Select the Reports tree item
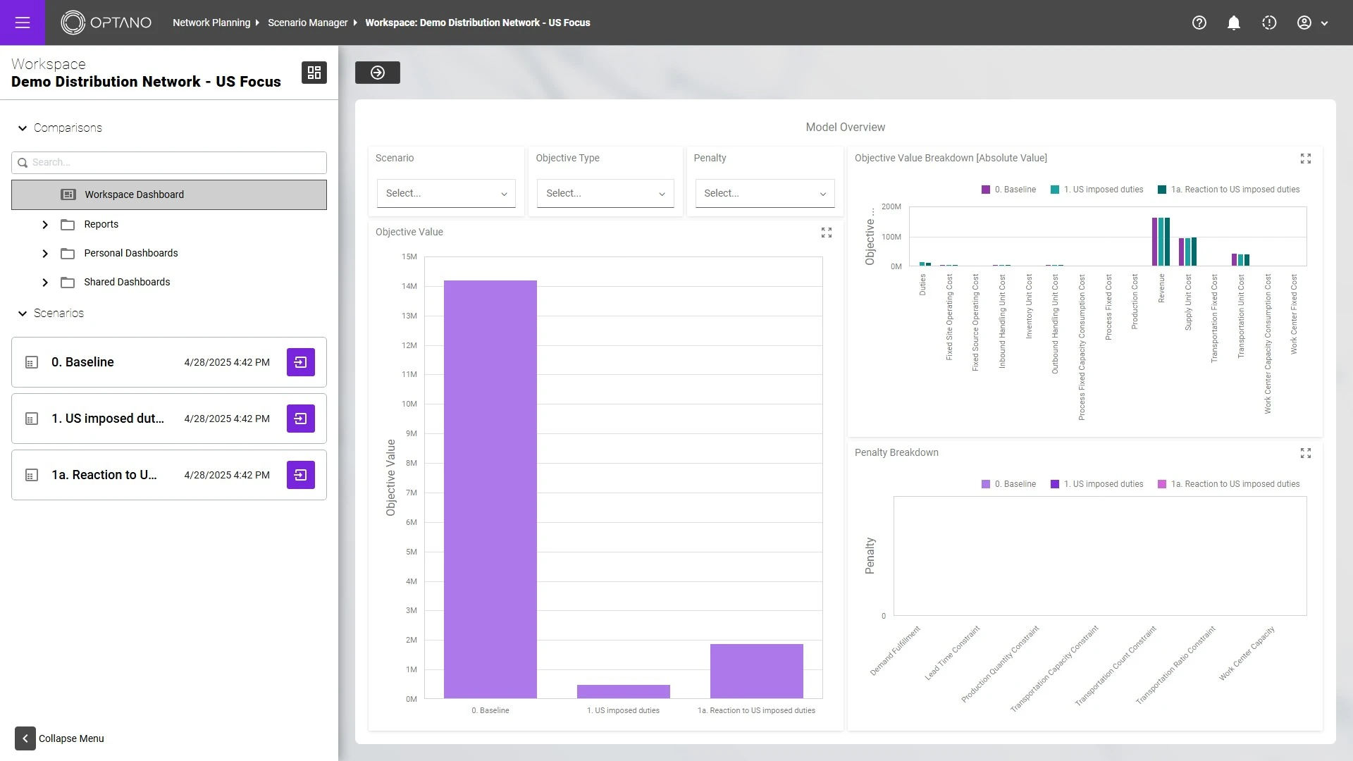The width and height of the screenshot is (1353, 761). click(x=101, y=224)
